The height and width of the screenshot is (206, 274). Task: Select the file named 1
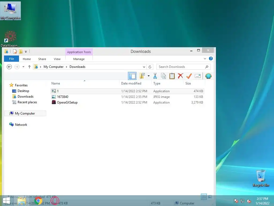coord(127,91)
